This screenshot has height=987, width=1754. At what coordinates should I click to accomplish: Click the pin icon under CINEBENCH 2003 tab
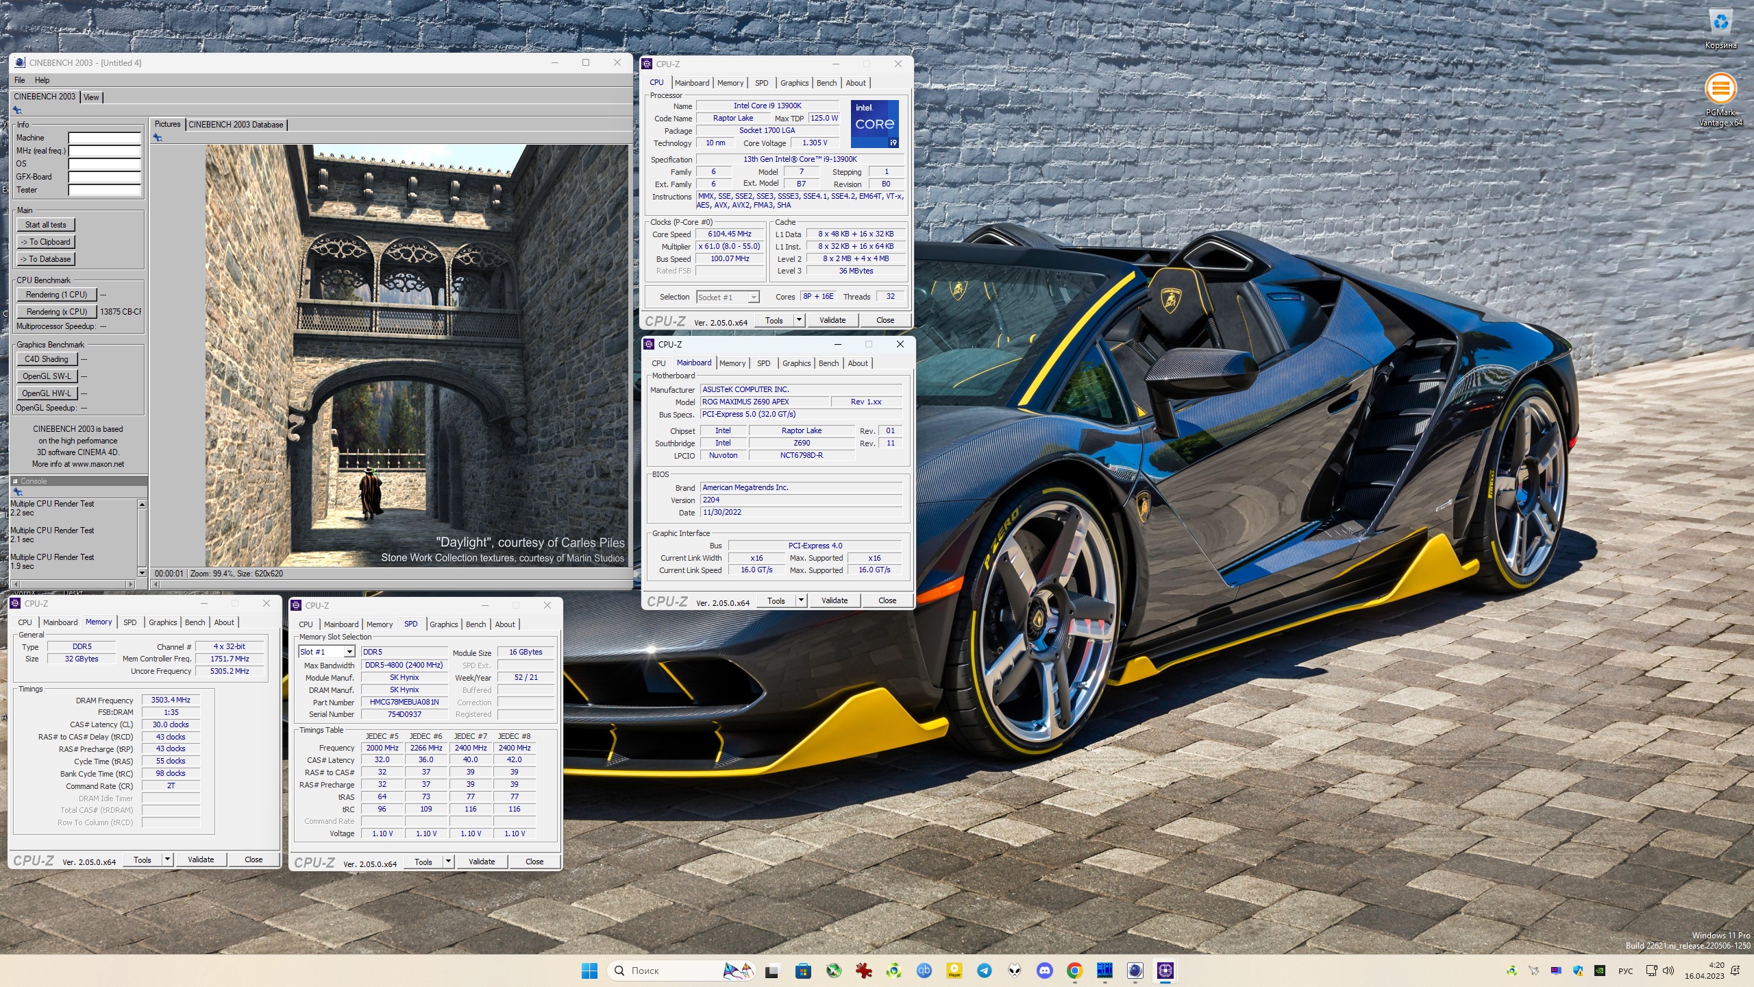(x=18, y=110)
